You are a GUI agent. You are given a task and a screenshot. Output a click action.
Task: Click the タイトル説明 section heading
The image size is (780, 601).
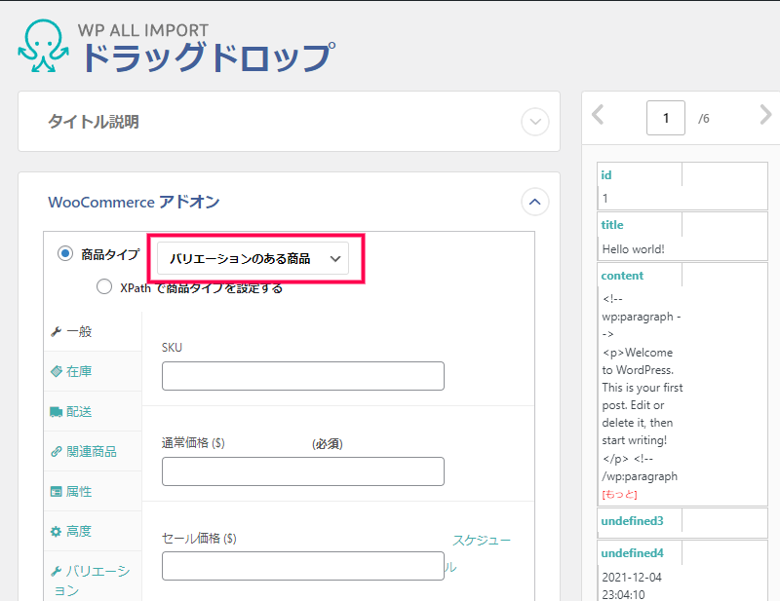(x=94, y=122)
